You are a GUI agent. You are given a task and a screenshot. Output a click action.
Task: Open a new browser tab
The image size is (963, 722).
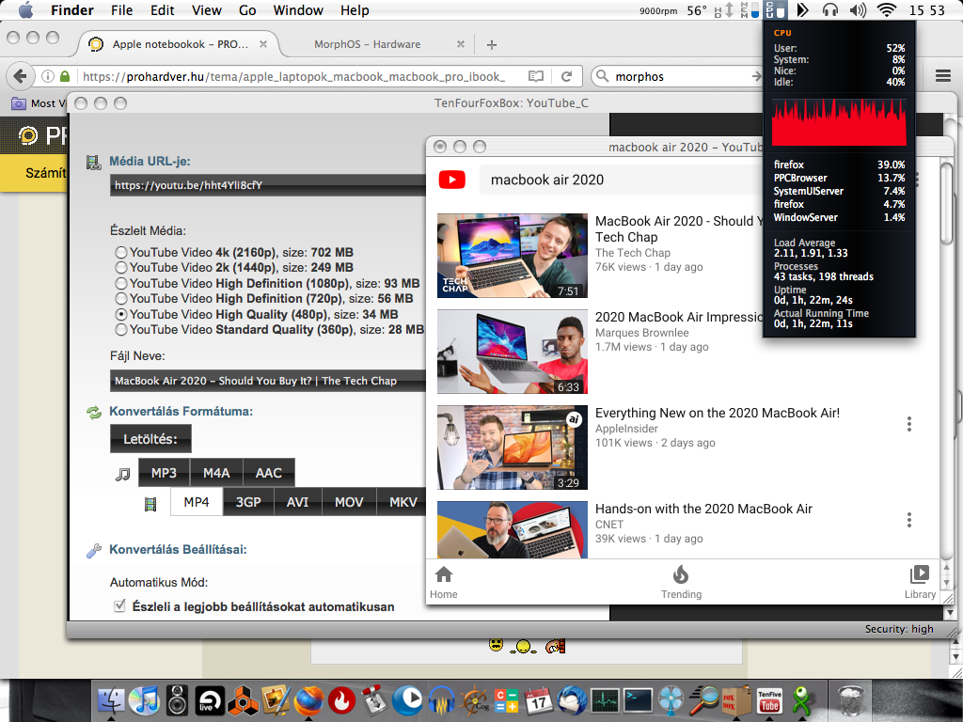coord(491,45)
